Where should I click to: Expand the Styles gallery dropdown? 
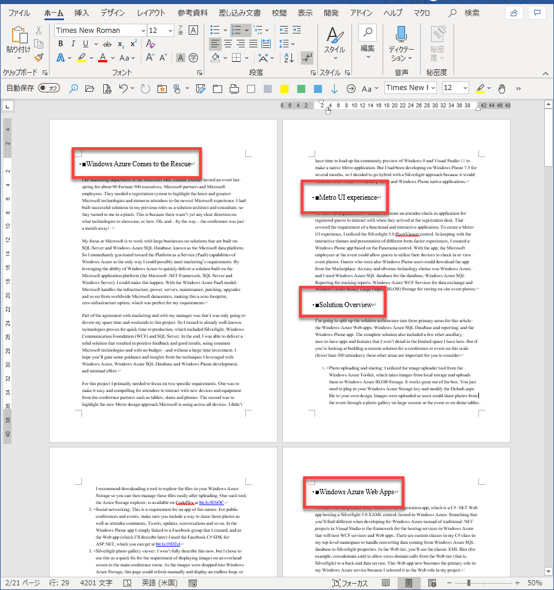334,57
